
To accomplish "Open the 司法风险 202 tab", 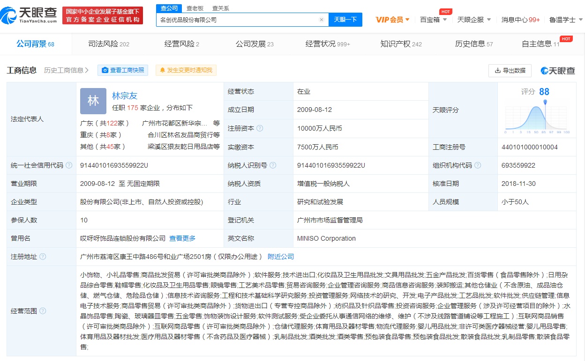I will [109, 44].
